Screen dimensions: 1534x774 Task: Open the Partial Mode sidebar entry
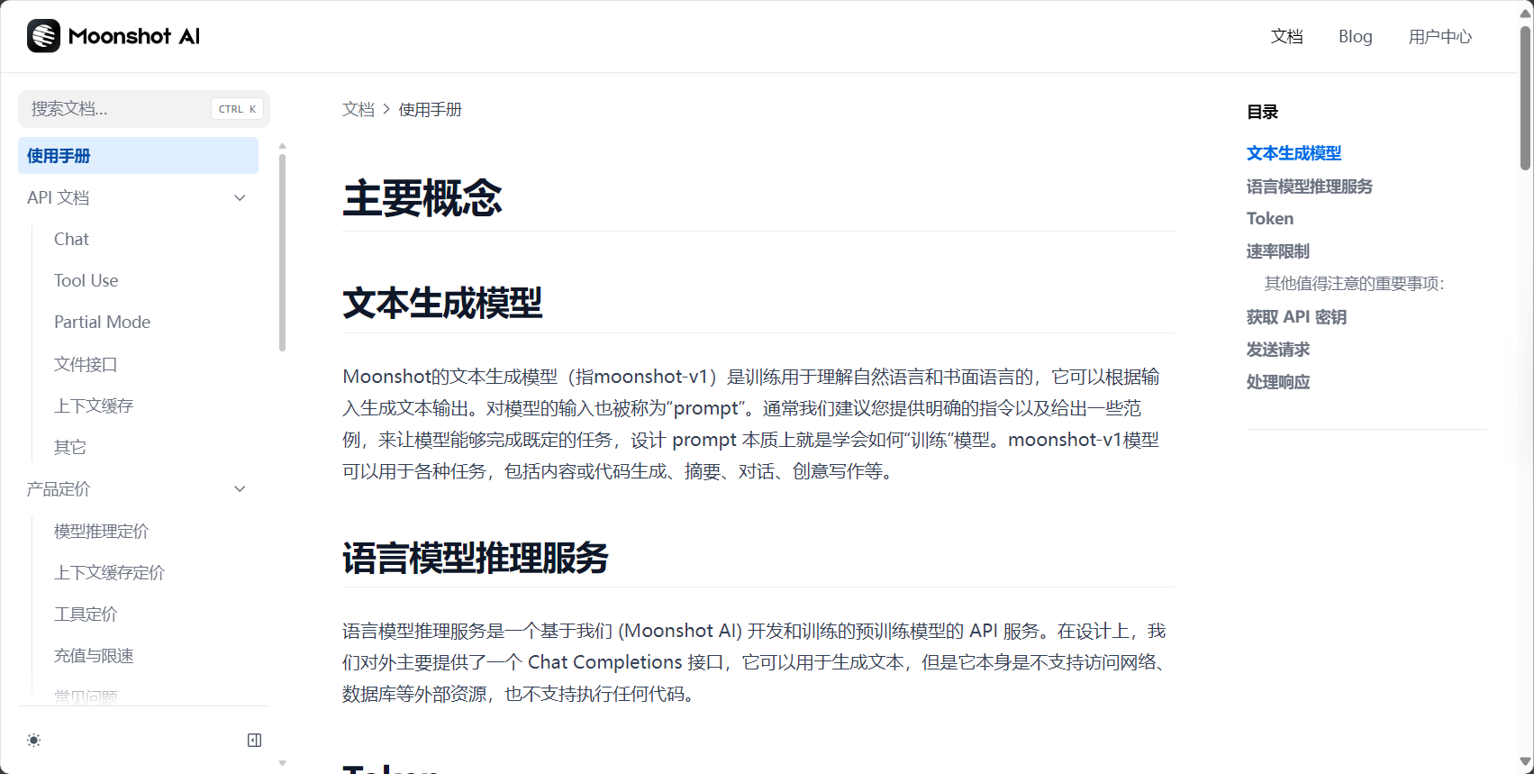coord(103,323)
